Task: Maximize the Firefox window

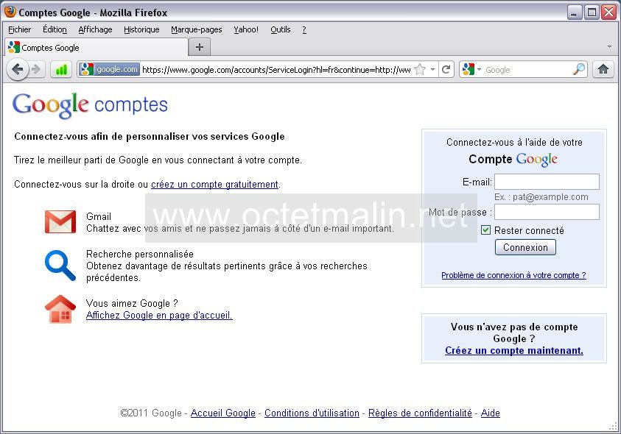Action: coord(592,13)
